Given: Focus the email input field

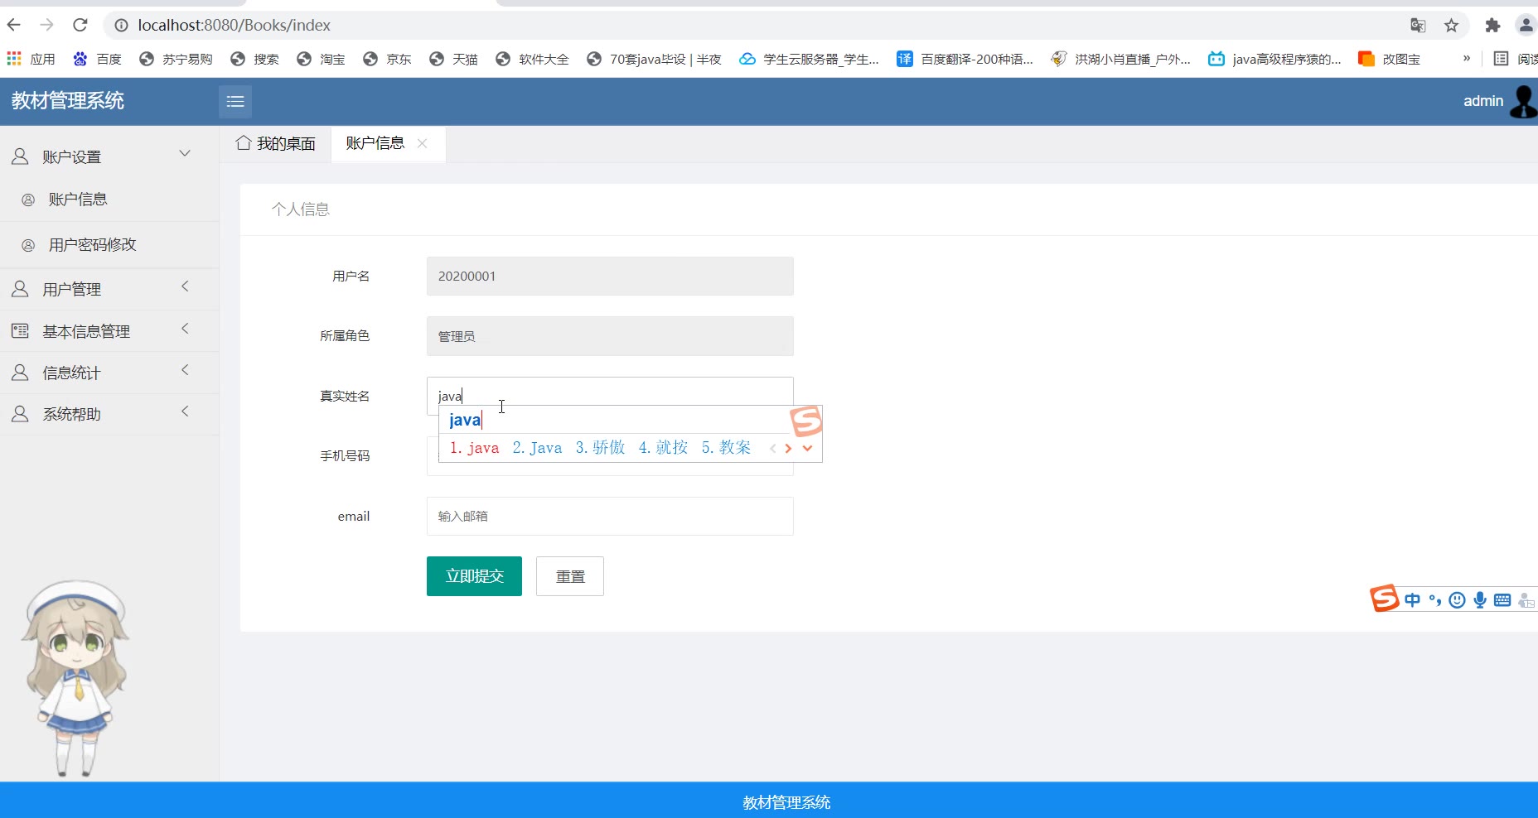Looking at the screenshot, I should [x=610, y=516].
